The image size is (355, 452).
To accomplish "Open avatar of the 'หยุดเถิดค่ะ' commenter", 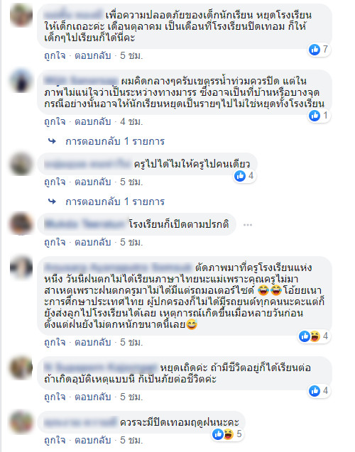I will click(x=21, y=368).
